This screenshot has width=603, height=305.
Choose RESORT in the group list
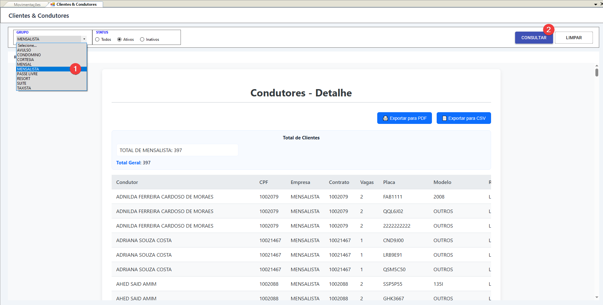coord(52,79)
